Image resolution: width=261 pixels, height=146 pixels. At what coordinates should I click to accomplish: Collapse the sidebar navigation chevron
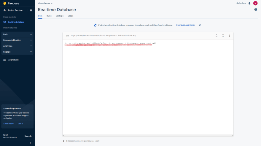pyautogui.click(x=30, y=143)
